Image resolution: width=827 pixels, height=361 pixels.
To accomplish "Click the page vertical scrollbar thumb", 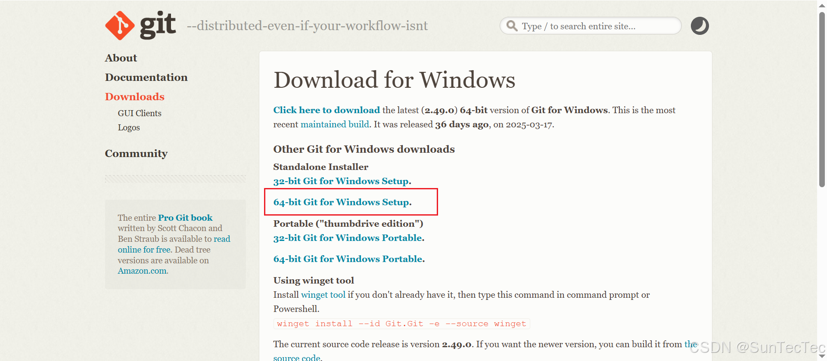I will pyautogui.click(x=822, y=100).
